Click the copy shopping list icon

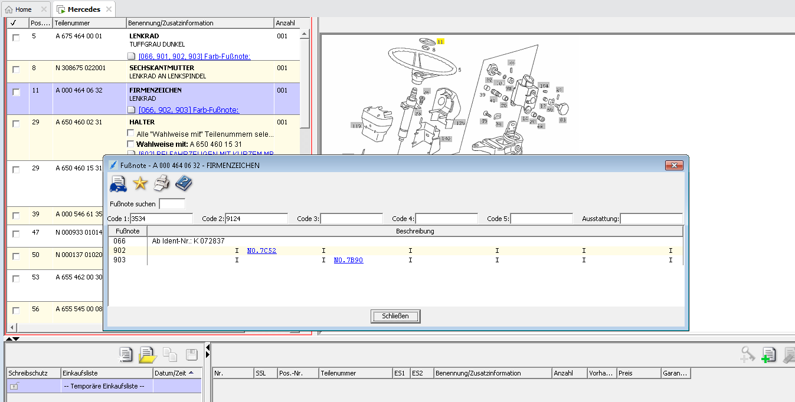(170, 355)
